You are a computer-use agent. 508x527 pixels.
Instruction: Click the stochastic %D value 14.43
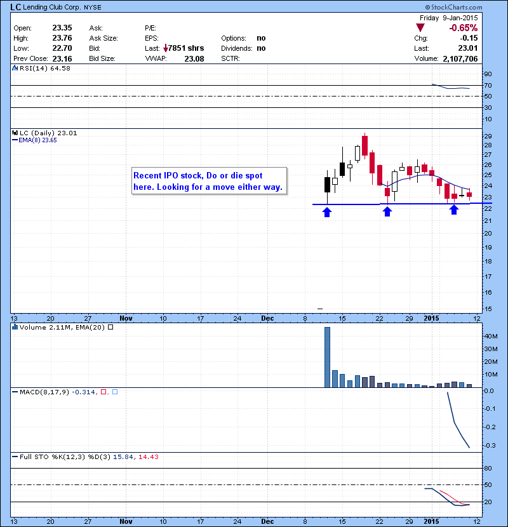(148, 457)
